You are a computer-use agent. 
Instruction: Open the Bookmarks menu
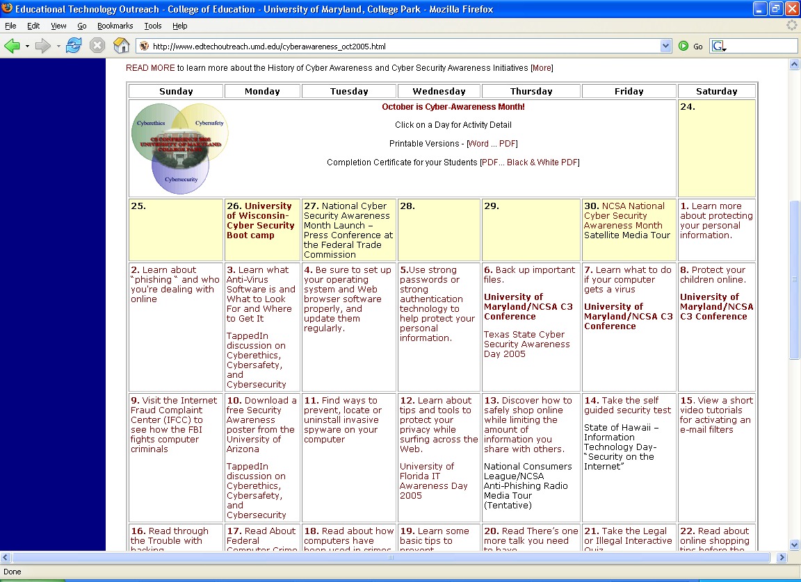[x=115, y=26]
